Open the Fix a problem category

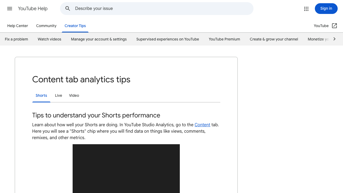(16, 39)
